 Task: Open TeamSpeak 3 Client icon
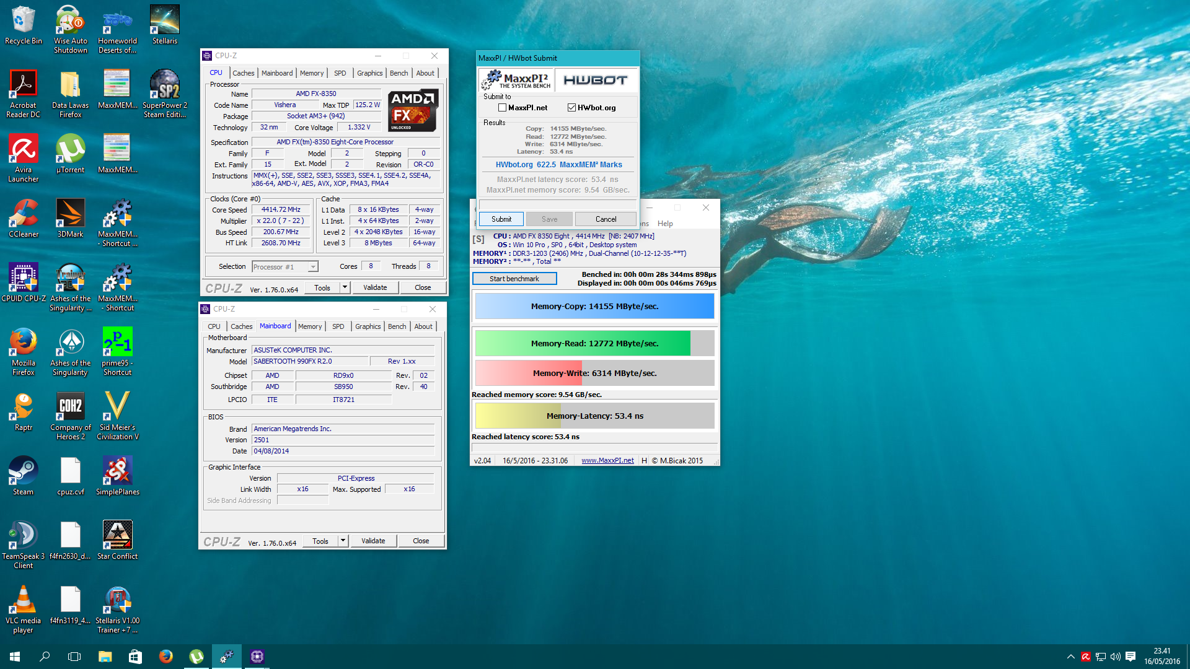pos(24,544)
